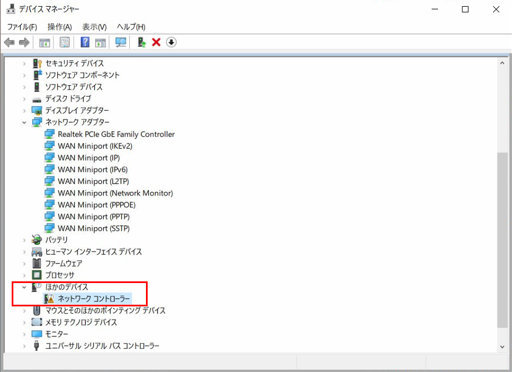Click the ヒューマン インターフェイス デバイス icon
Image resolution: width=512 pixels, height=372 pixels.
[x=37, y=252]
